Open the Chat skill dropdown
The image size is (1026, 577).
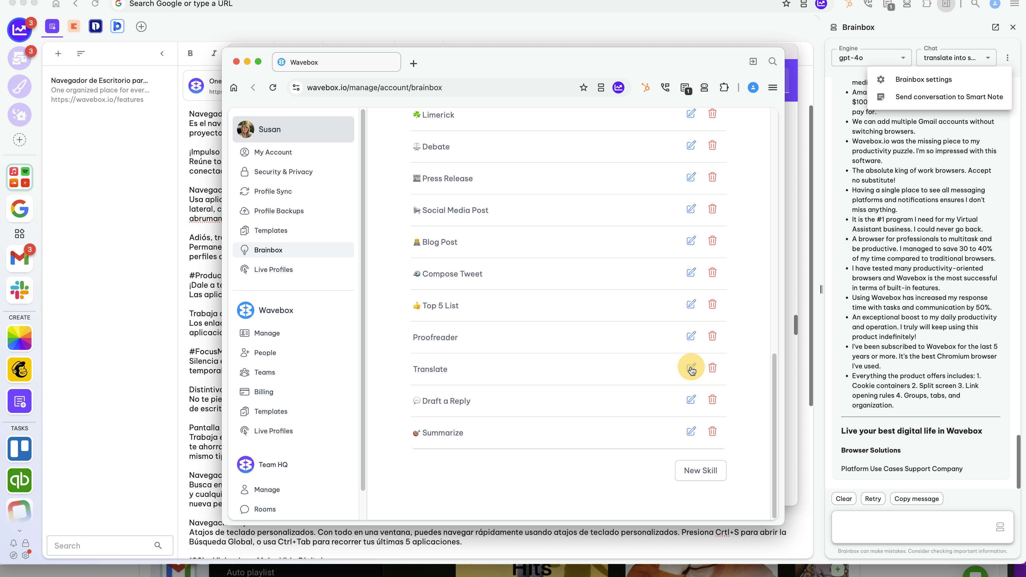pos(956,58)
